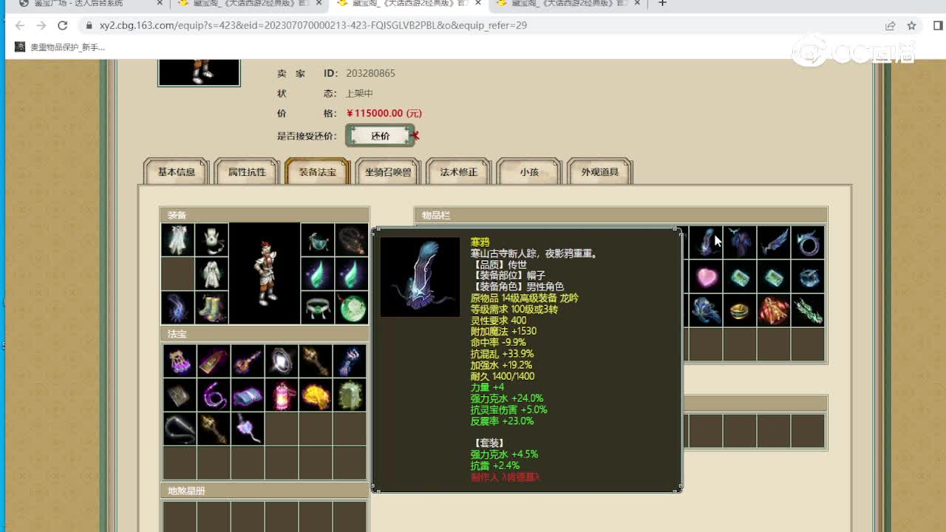Click the blue gauntlet treasure in 法宝
This screenshot has height=532, width=946.
350,361
